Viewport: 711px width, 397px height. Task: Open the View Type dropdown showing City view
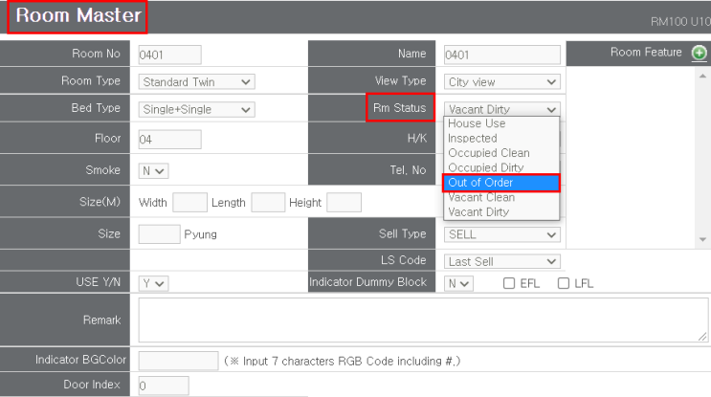pos(502,82)
